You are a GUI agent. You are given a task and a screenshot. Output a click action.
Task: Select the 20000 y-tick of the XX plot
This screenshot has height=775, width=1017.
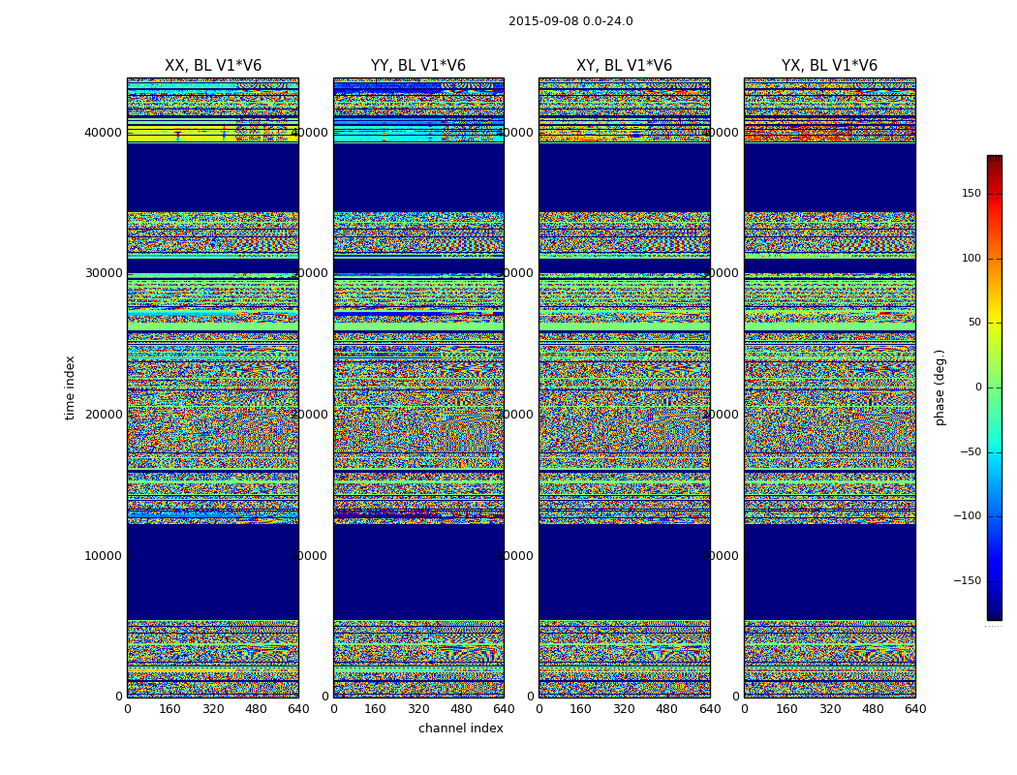pos(104,415)
